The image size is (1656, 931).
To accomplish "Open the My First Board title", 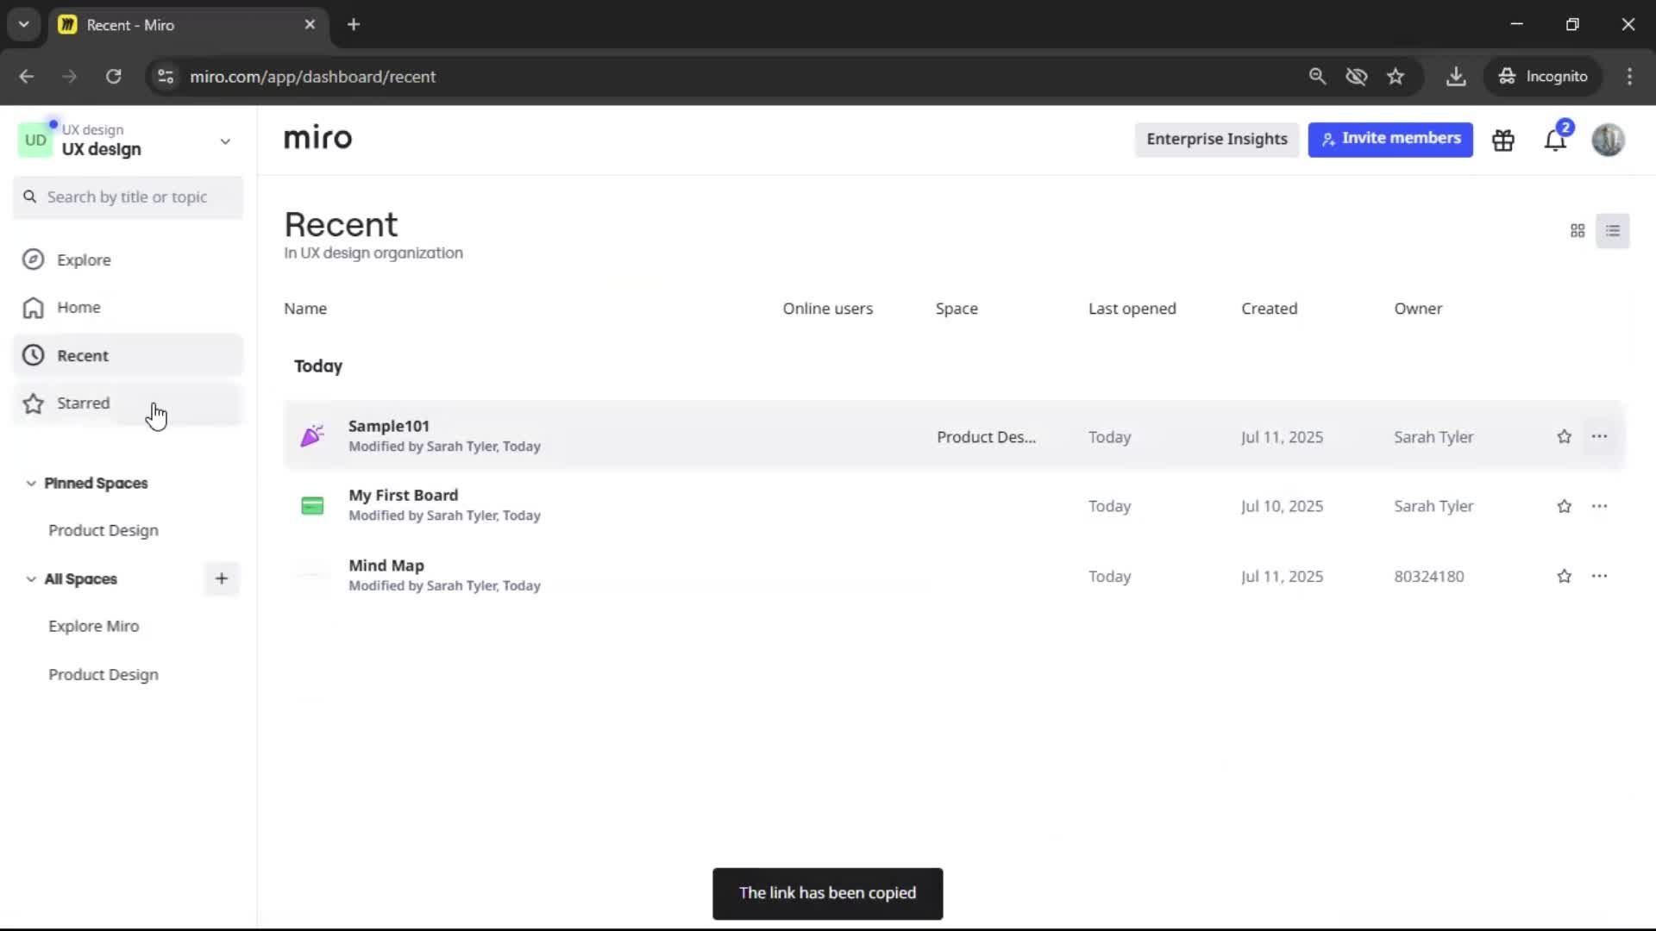I will pos(403,496).
